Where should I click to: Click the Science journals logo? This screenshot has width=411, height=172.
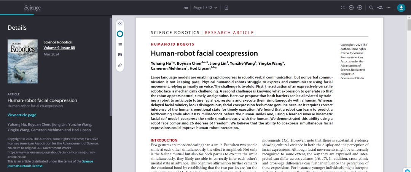click(32, 8)
